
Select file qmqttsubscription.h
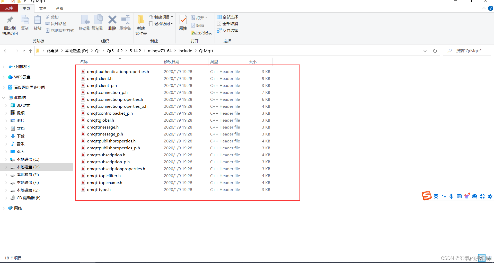(x=106, y=155)
